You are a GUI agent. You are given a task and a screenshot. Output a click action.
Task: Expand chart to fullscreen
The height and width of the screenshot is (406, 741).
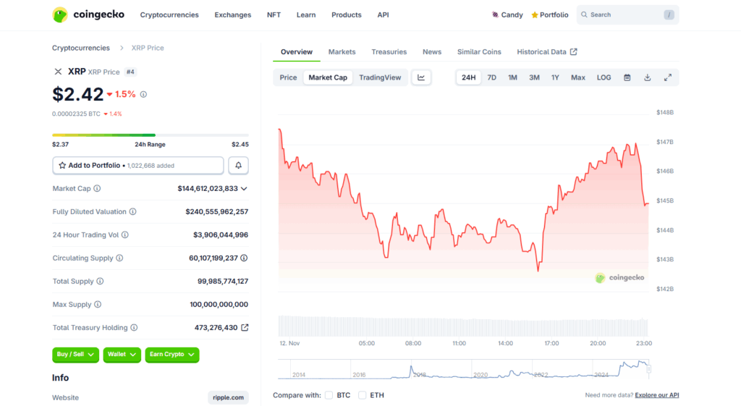point(667,77)
